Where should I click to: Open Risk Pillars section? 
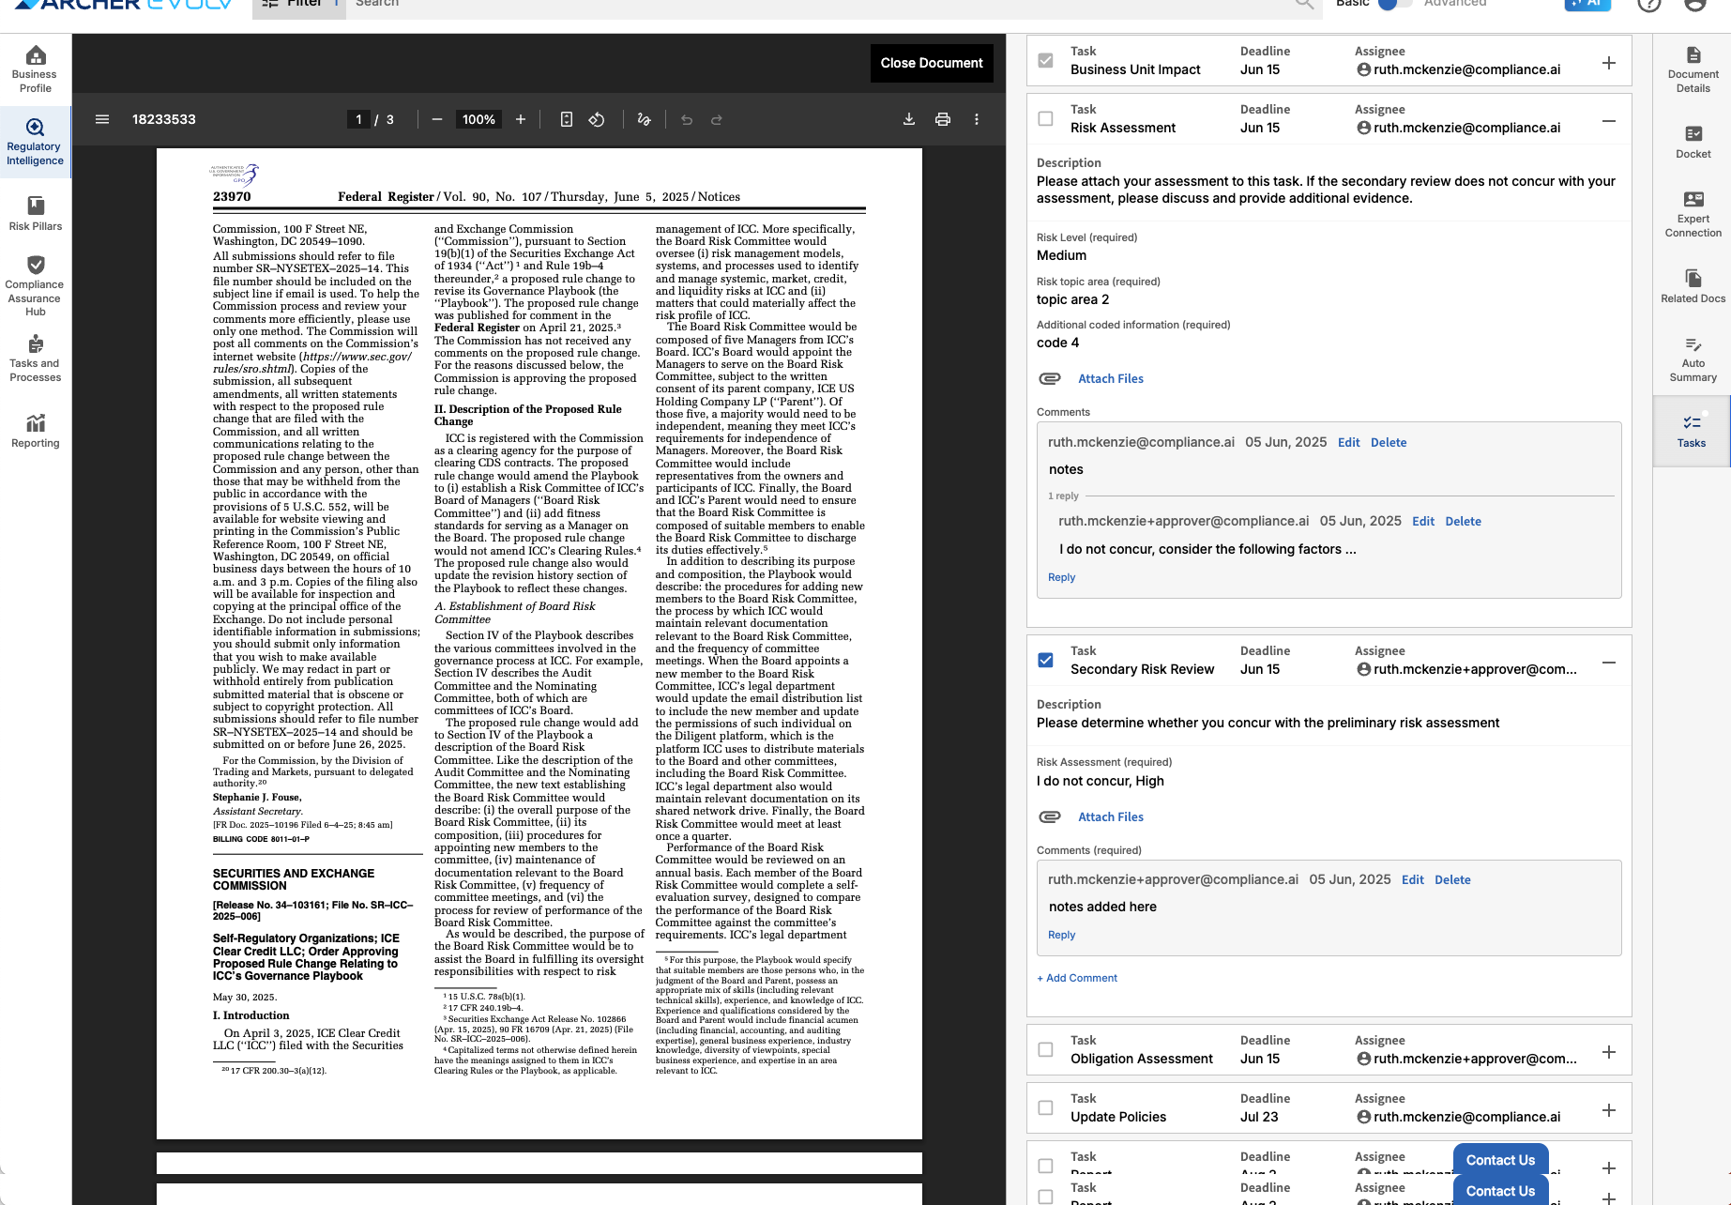[36, 214]
